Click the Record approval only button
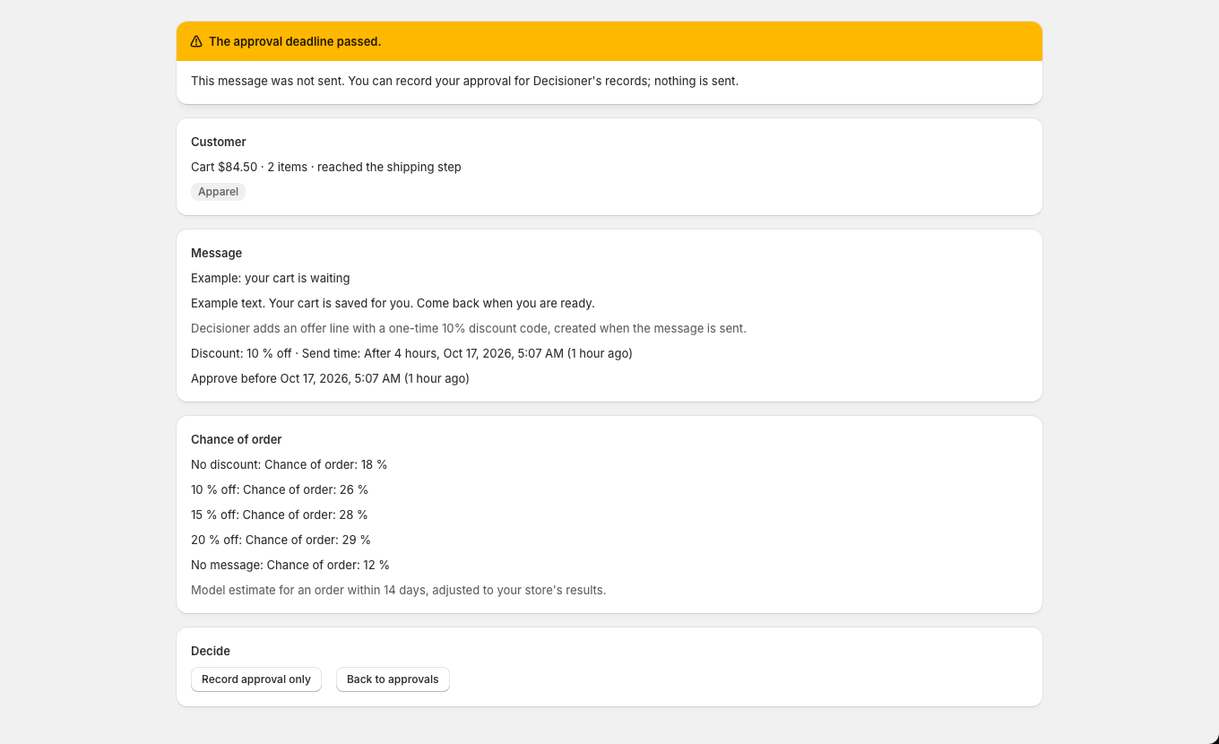Image resolution: width=1219 pixels, height=744 pixels. (x=256, y=679)
